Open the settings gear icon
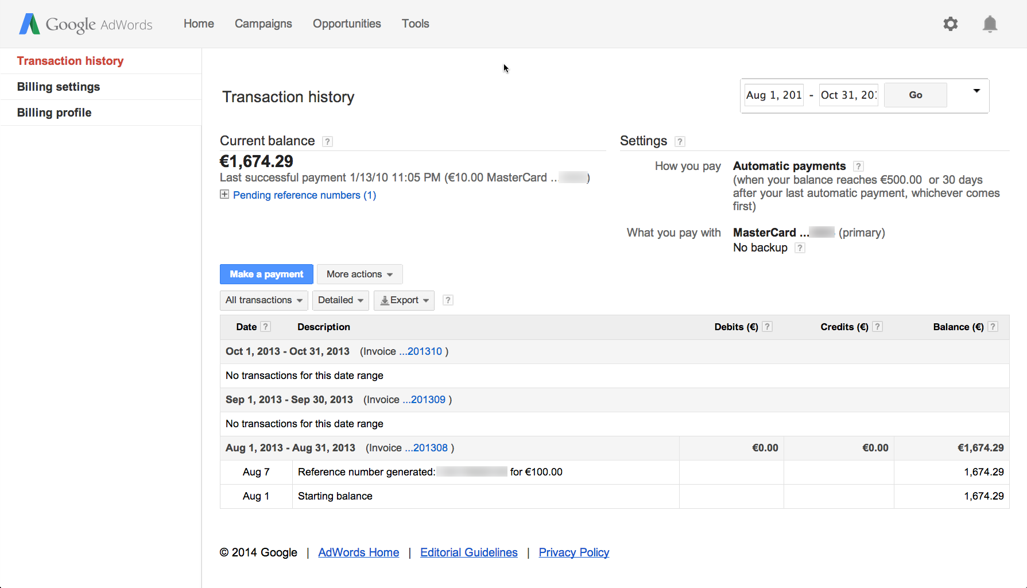1027x588 pixels. (x=950, y=24)
